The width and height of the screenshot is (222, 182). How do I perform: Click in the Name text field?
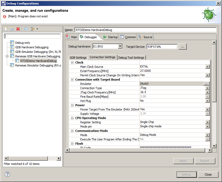(x=145, y=30)
